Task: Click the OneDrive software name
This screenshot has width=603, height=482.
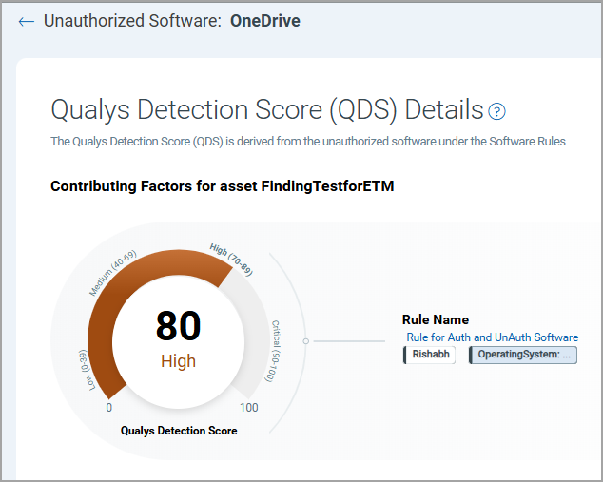Action: 265,21
